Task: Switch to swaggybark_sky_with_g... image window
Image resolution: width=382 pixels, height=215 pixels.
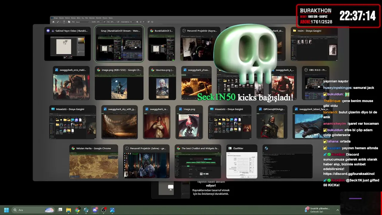Action: click(x=119, y=122)
